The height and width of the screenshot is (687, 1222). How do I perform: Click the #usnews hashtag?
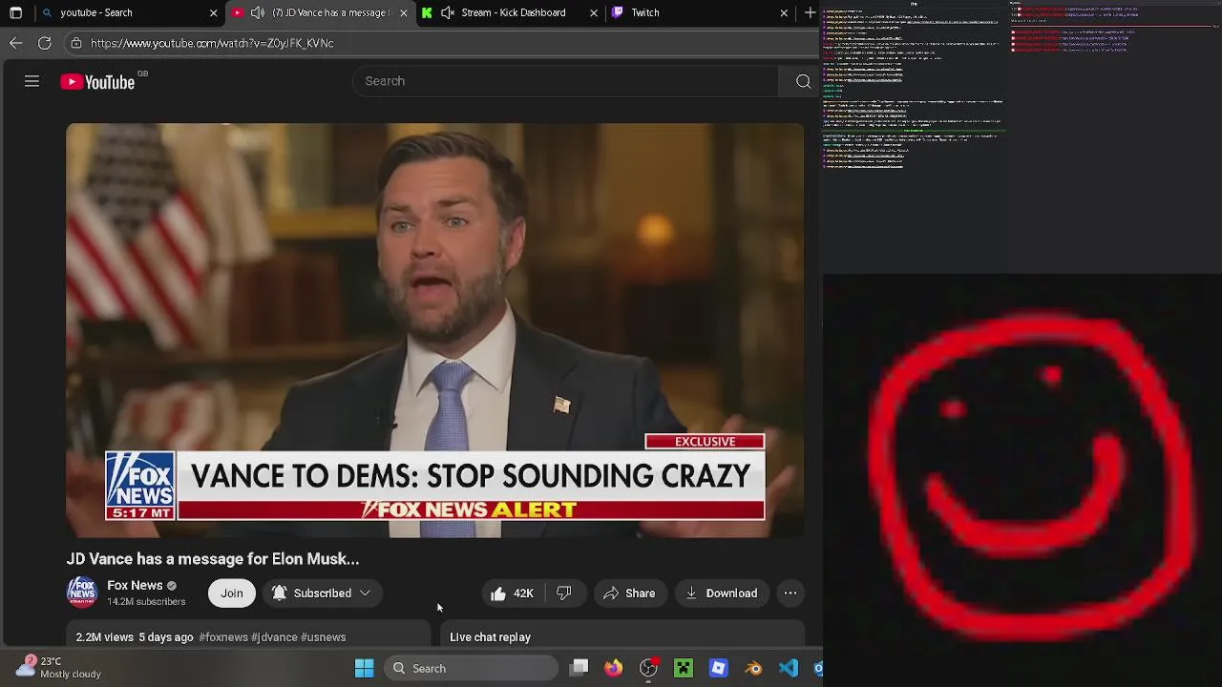[x=324, y=637]
